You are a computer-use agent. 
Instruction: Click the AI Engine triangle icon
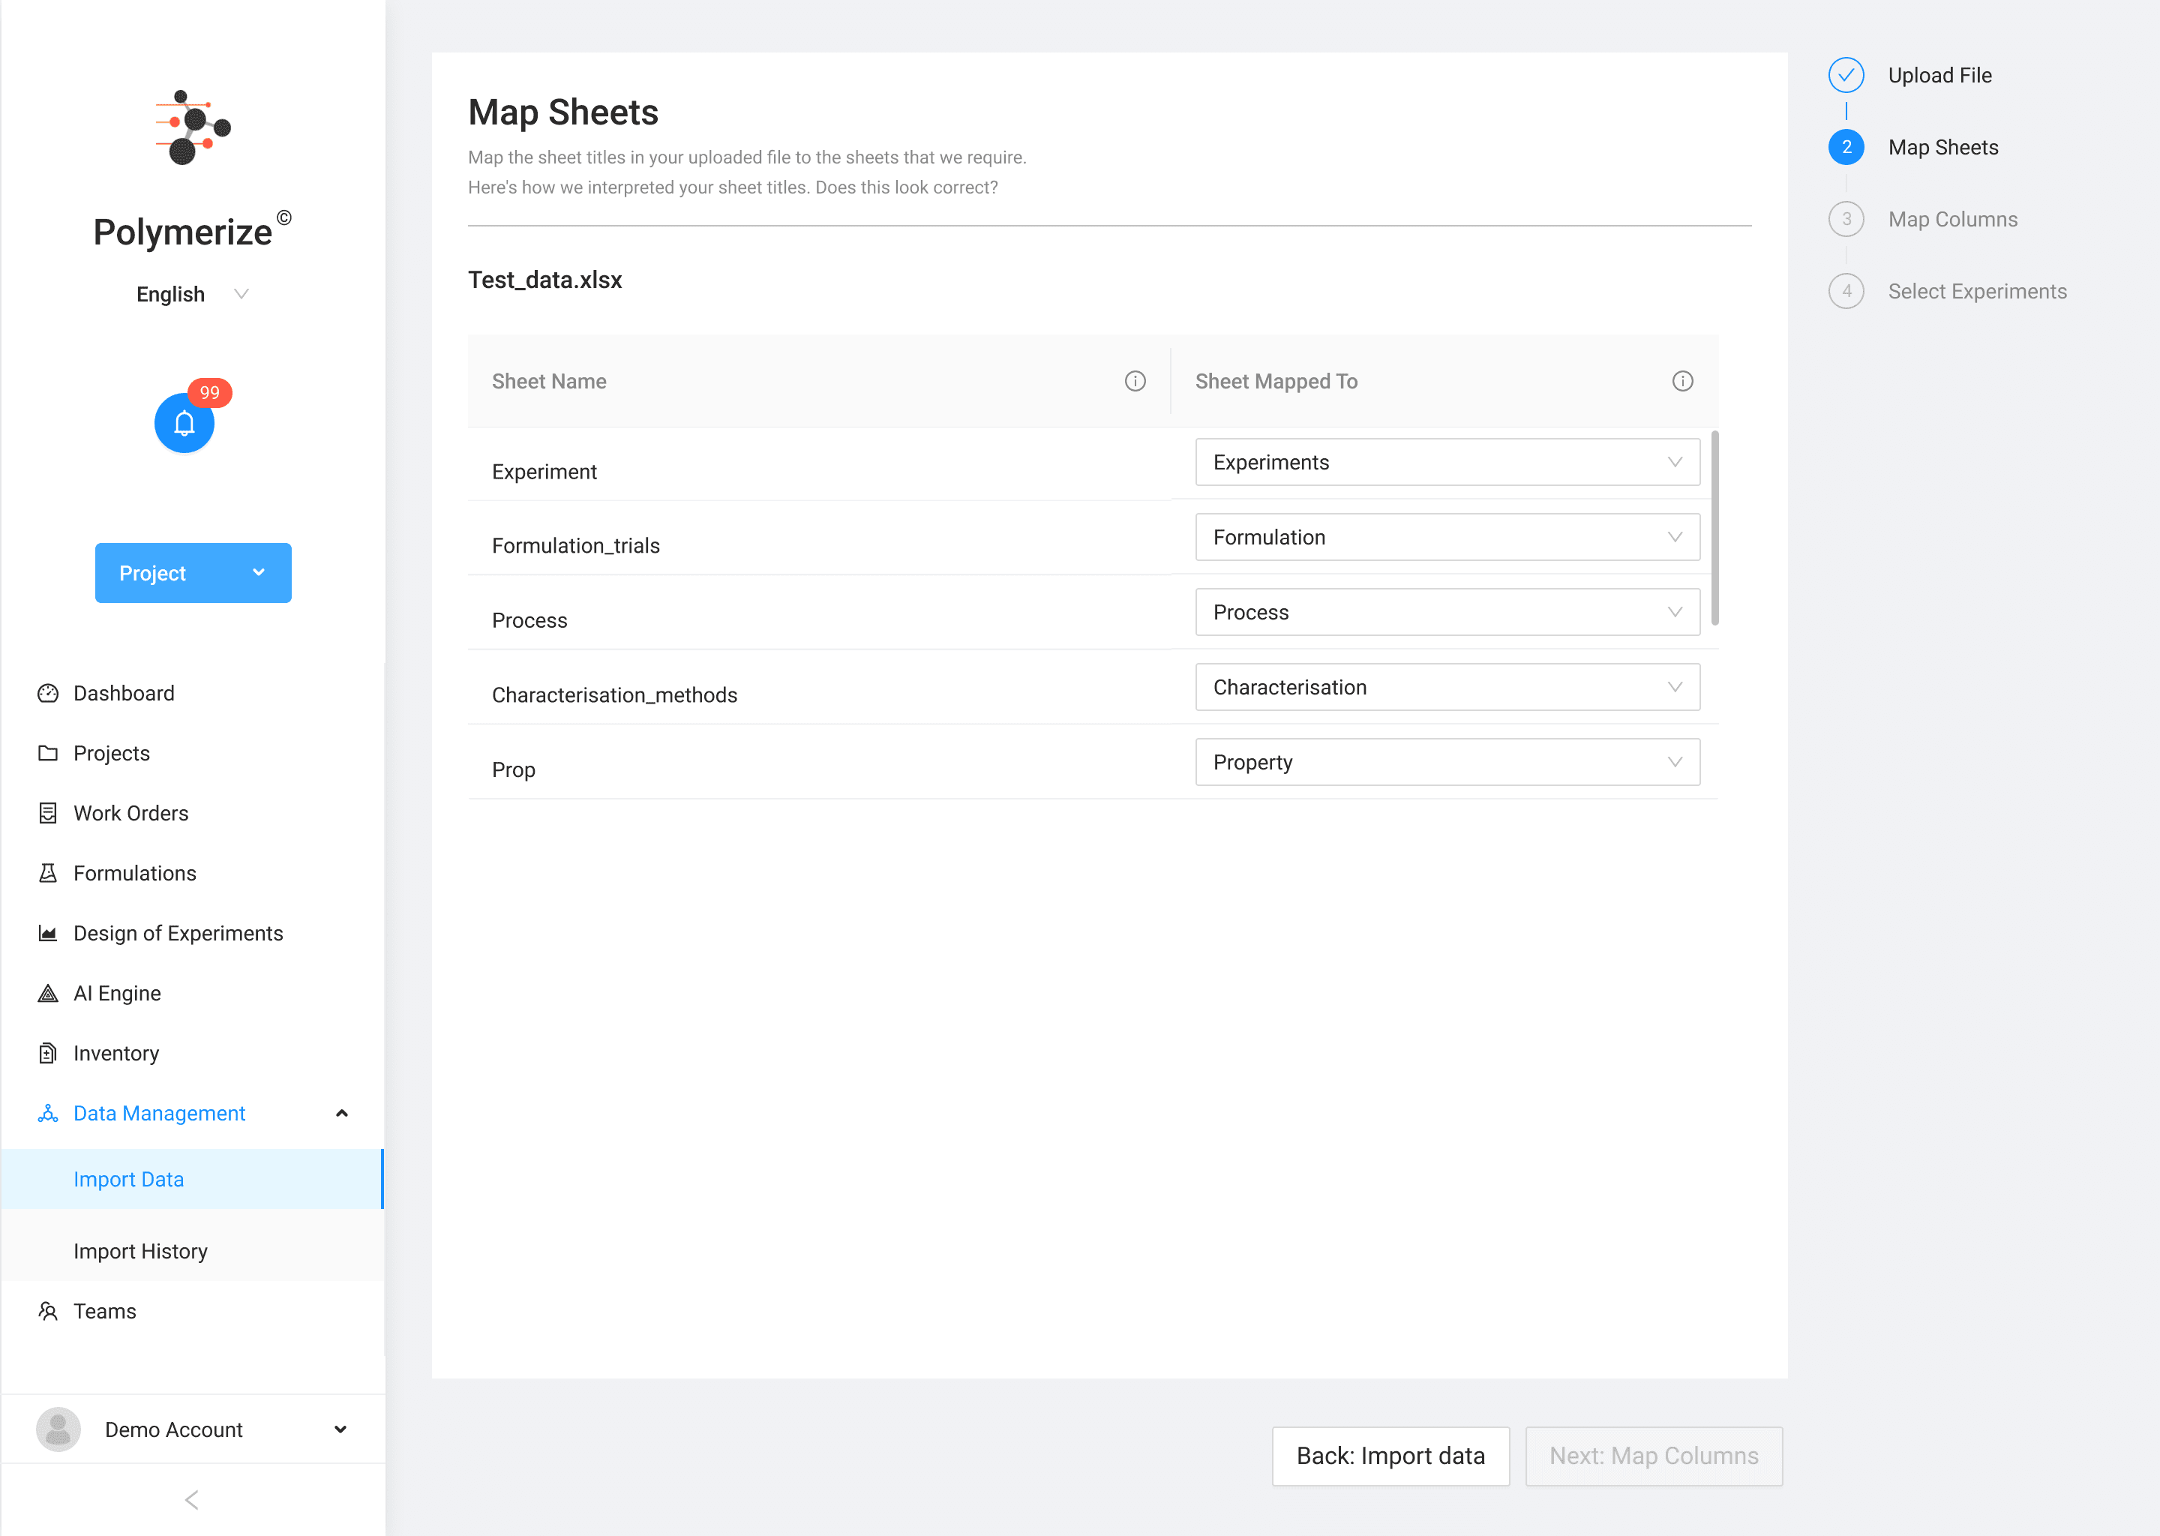coord(47,993)
